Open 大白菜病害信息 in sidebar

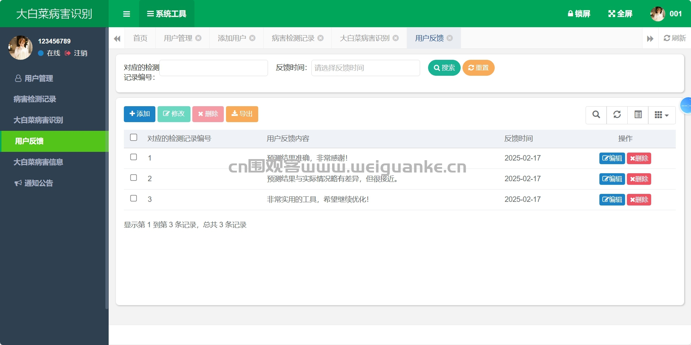click(54, 162)
